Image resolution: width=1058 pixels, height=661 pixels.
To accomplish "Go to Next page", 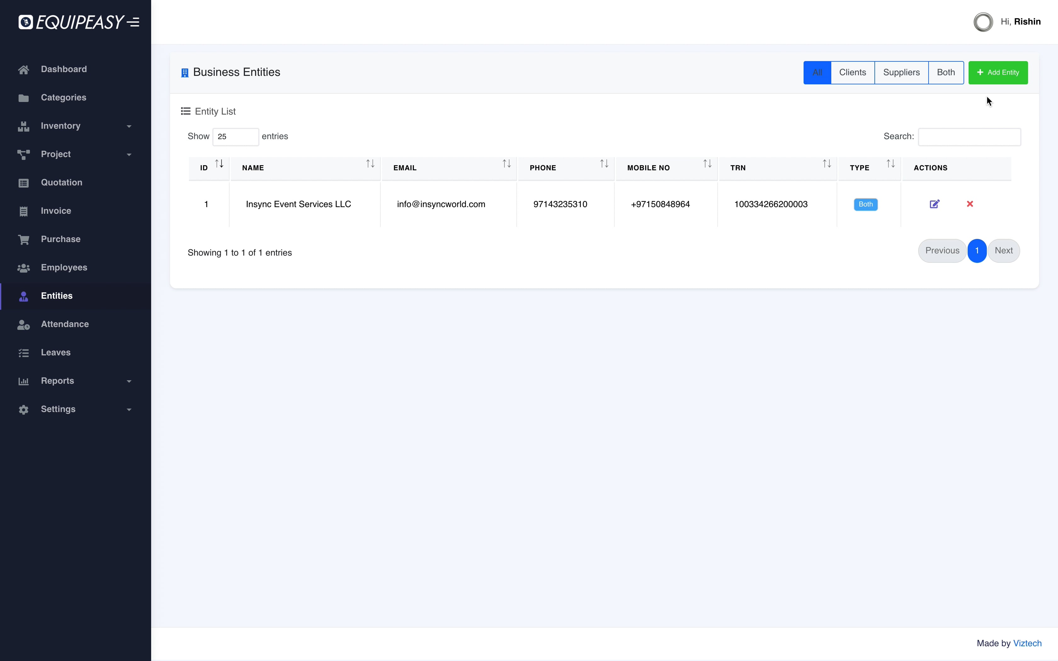I will tap(1003, 251).
